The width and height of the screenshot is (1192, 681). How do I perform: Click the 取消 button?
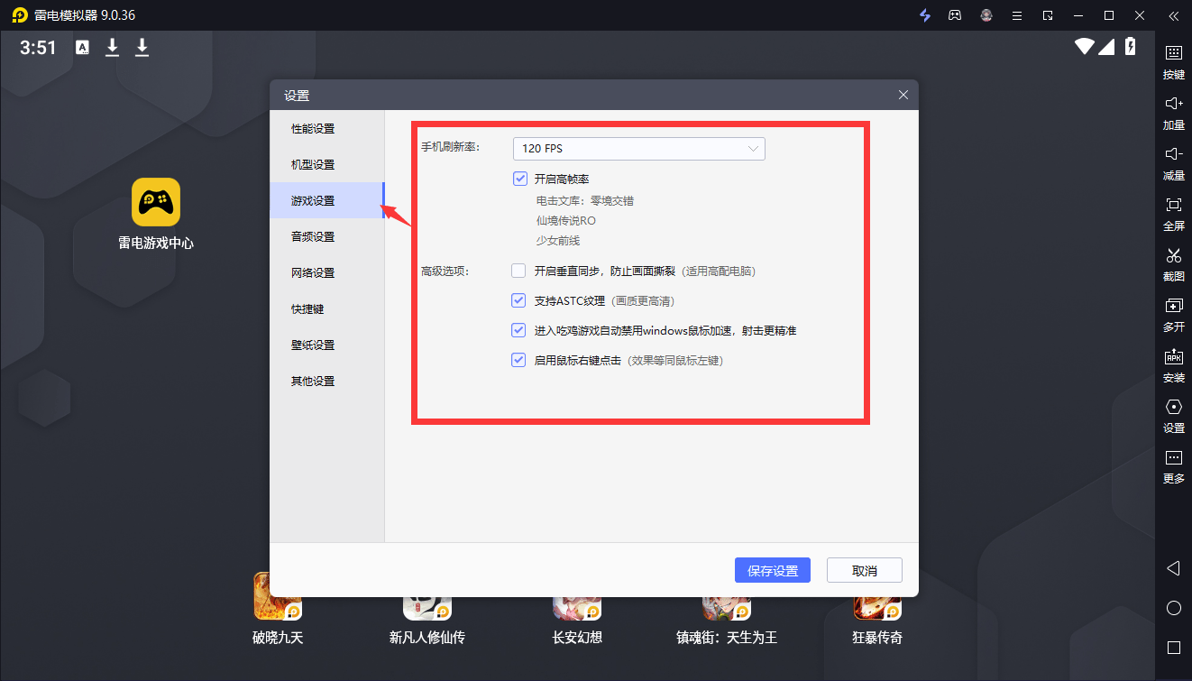click(x=864, y=570)
